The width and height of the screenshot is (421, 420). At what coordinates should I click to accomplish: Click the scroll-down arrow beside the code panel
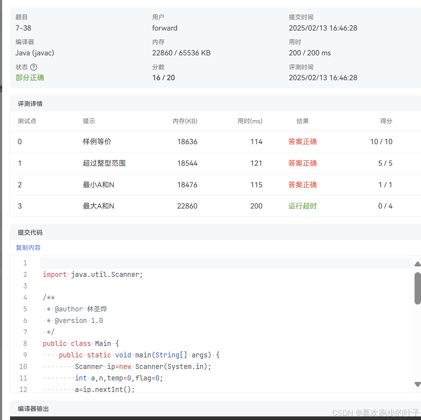(418, 384)
